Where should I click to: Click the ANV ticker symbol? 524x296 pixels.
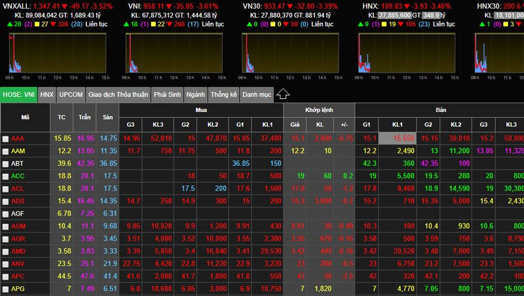tap(18, 263)
